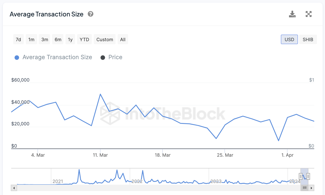Click the dark Price legend dot
The image size is (325, 195).
103,58
